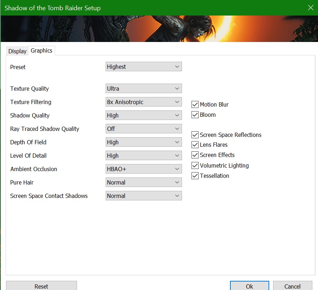Click the "Ambient Occlusion" label text
The image size is (318, 290).
click(x=34, y=169)
